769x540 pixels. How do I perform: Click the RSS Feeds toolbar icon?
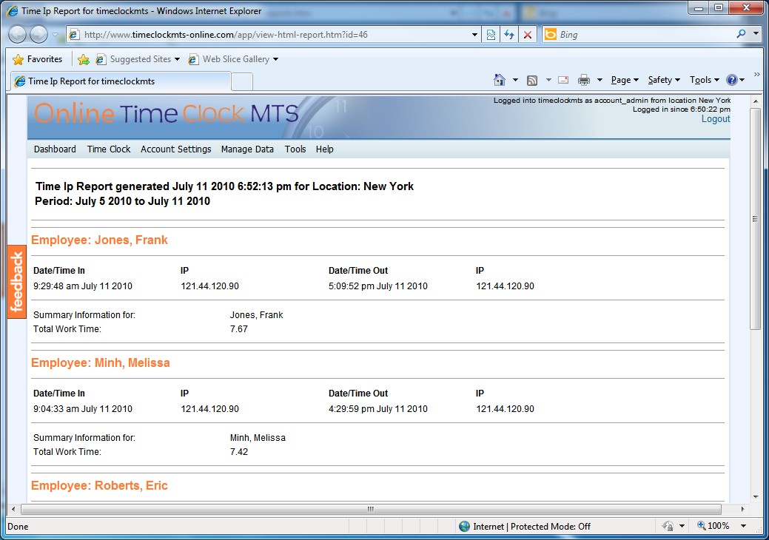532,81
